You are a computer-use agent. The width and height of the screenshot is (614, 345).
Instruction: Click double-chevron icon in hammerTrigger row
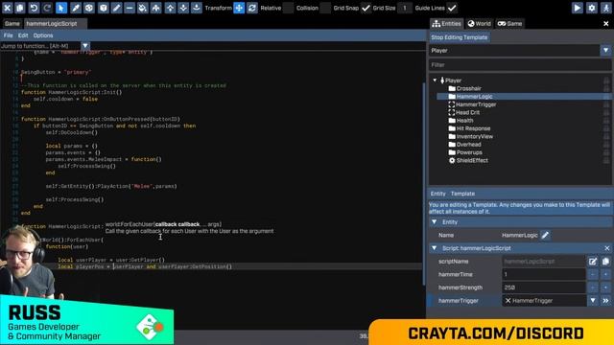point(605,300)
